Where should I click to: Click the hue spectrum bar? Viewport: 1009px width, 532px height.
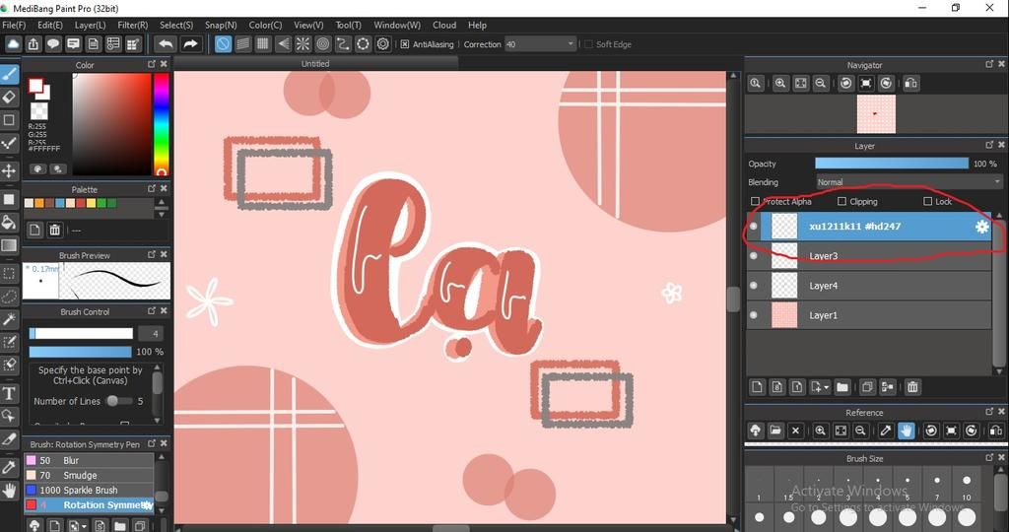tap(161, 124)
